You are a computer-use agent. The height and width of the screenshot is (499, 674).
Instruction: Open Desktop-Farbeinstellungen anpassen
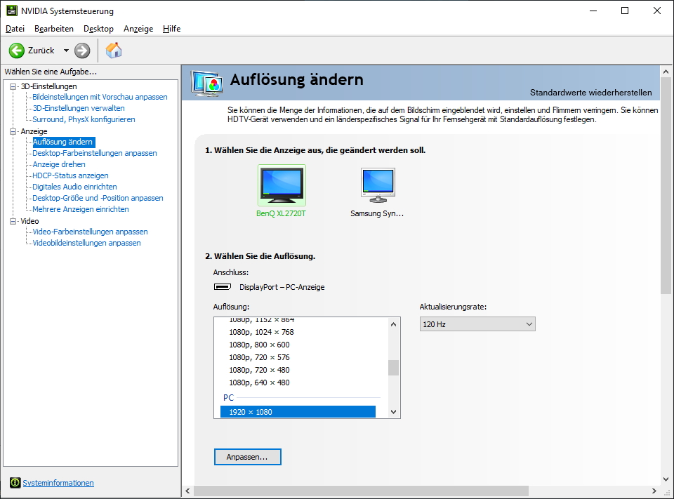click(95, 153)
